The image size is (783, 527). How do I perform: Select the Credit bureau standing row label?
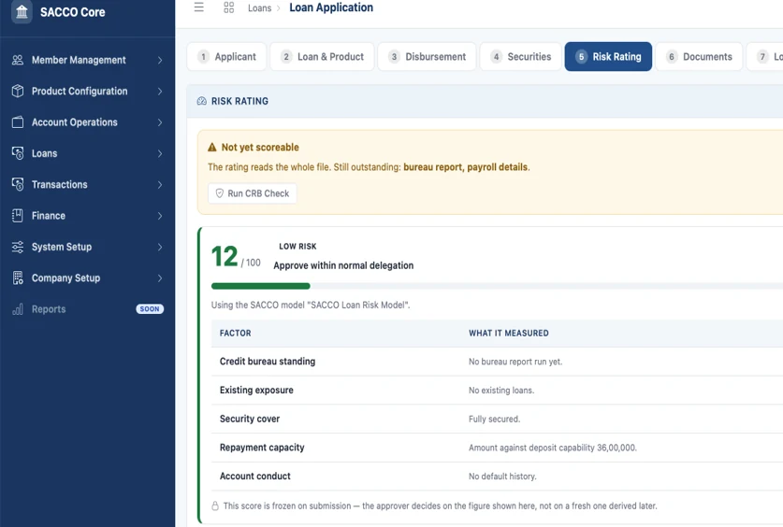coord(268,362)
